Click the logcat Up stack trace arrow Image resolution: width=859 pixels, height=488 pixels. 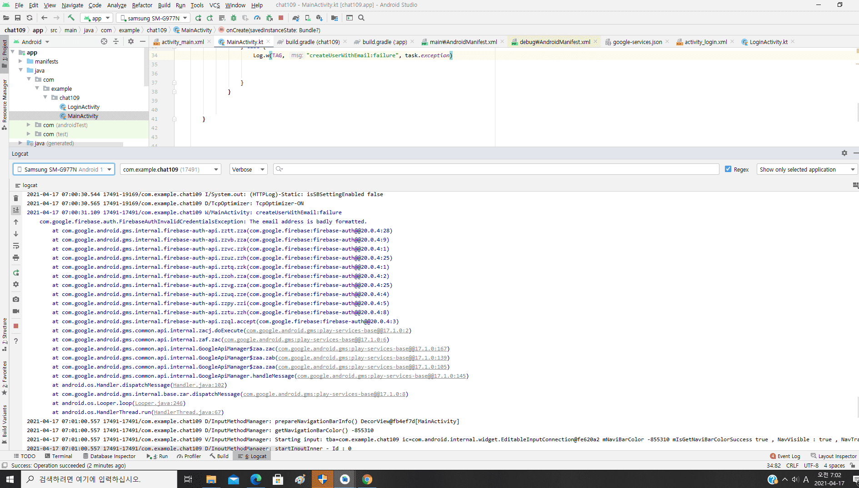click(16, 222)
